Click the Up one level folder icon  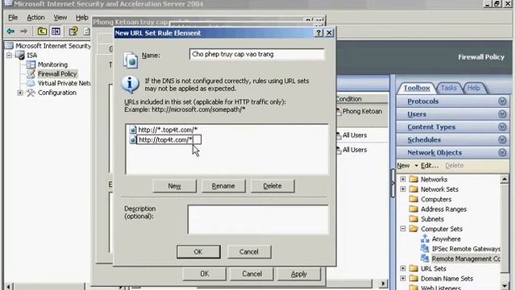point(42,31)
